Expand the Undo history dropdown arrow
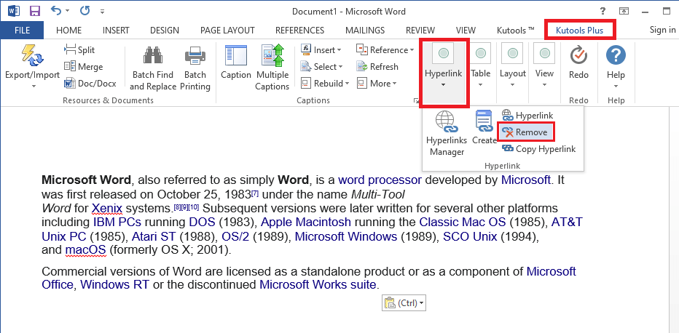 coord(67,11)
